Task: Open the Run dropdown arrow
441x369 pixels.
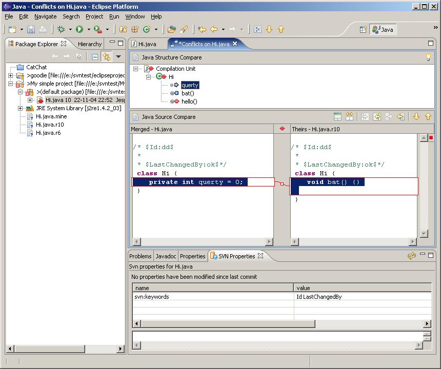Action: click(x=89, y=29)
